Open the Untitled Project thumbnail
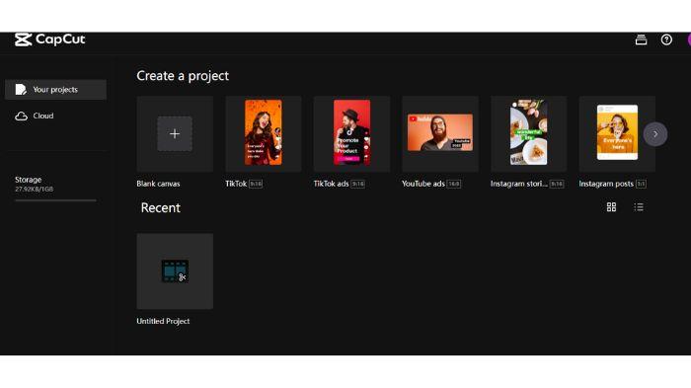This screenshot has height=388, width=691. (x=175, y=272)
